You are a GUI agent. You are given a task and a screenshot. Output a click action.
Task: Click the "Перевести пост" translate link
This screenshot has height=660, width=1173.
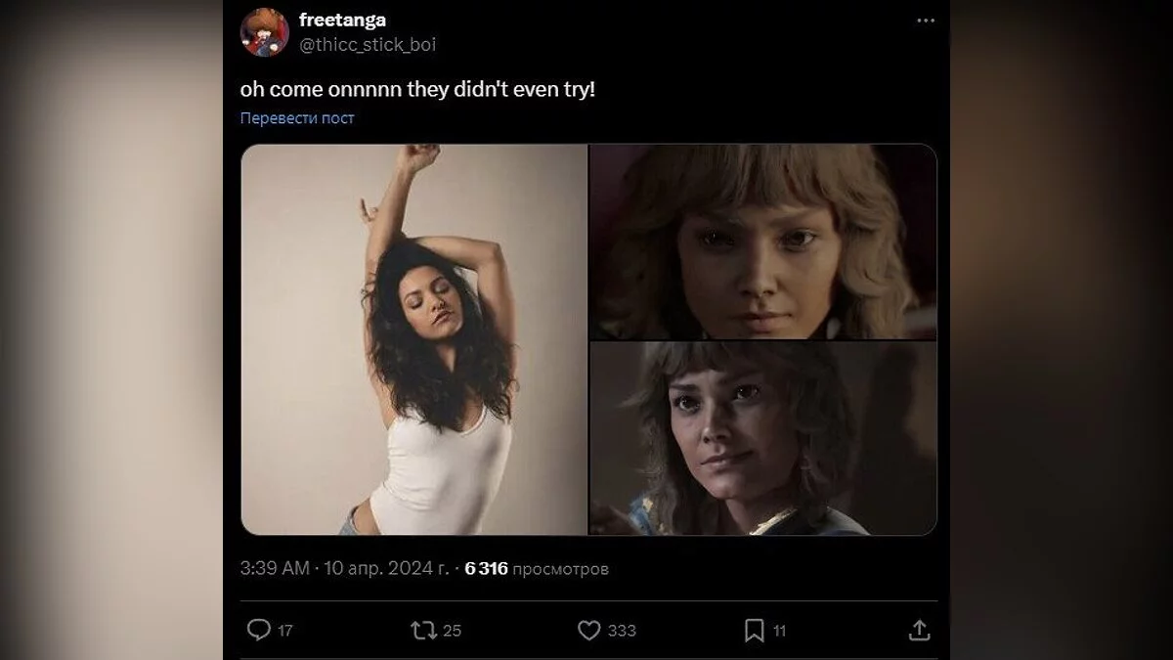point(297,118)
